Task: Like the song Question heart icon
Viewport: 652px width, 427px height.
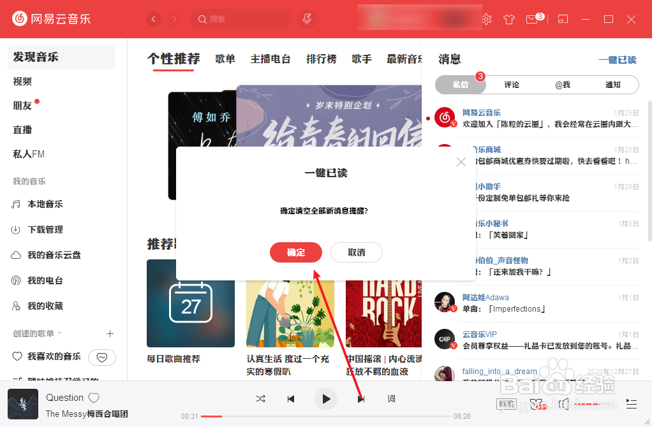Action: tap(94, 398)
